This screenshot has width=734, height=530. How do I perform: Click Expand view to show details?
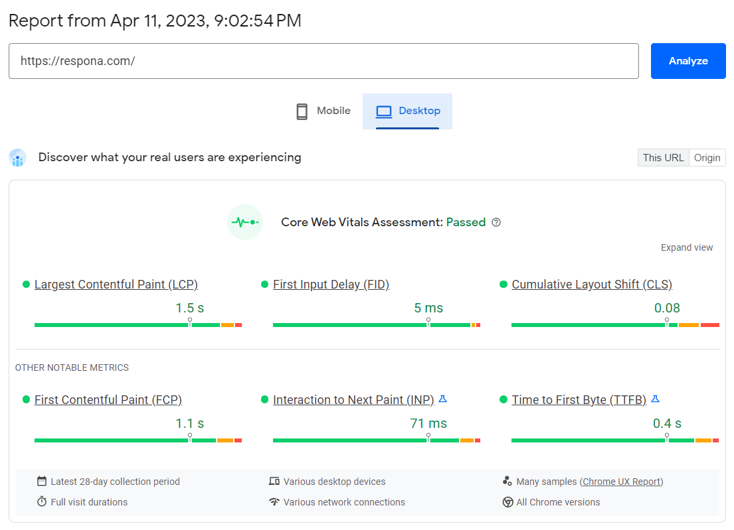[x=687, y=247]
